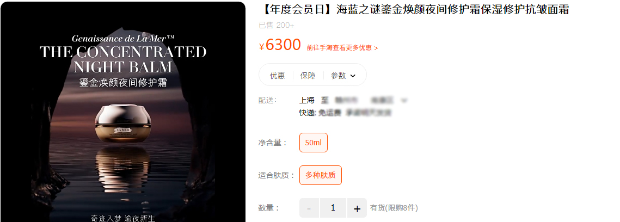Click the 已售 200+ sold count
Viewport: 620px width, 222px height.
[277, 25]
